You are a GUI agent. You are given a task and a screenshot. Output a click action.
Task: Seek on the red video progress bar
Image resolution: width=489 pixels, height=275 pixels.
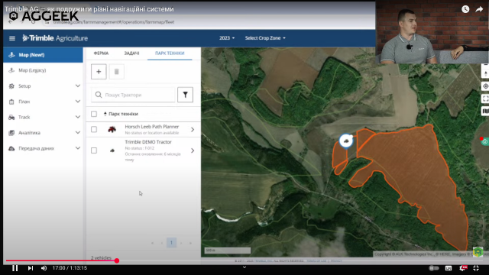(x=244, y=260)
